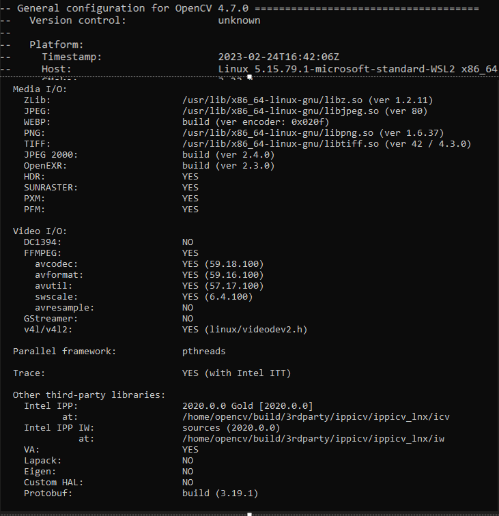Click the bottom-center selection resize handle

pyautogui.click(x=249, y=514)
